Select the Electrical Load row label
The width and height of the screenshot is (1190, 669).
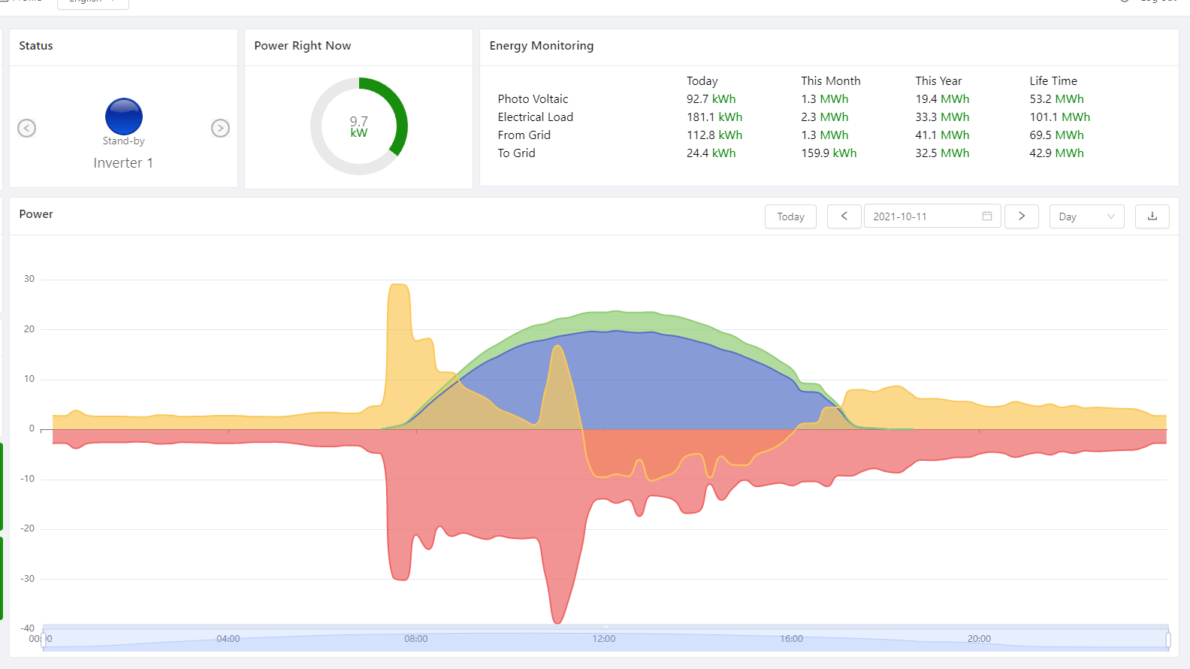pos(535,117)
